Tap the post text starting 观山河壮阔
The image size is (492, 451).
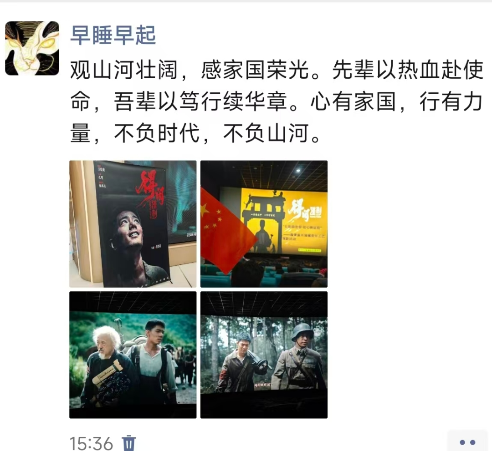pyautogui.click(x=277, y=101)
